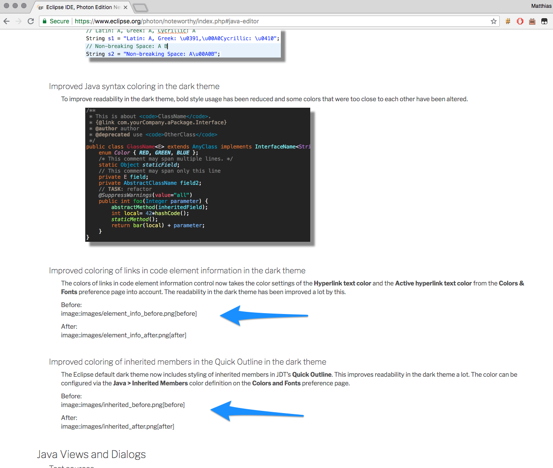Image resolution: width=553 pixels, height=468 pixels.
Task: Click heading 'Improved coloring of links in code element information'
Action: pyautogui.click(x=177, y=271)
